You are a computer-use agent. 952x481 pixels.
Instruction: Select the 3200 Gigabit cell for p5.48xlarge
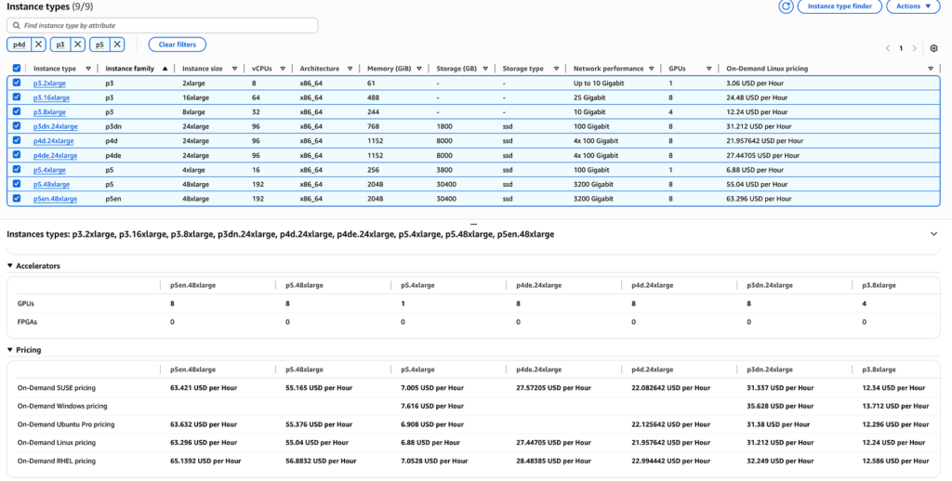pyautogui.click(x=593, y=185)
